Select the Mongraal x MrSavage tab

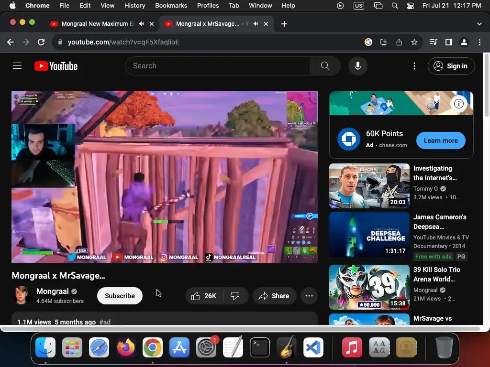coord(212,24)
